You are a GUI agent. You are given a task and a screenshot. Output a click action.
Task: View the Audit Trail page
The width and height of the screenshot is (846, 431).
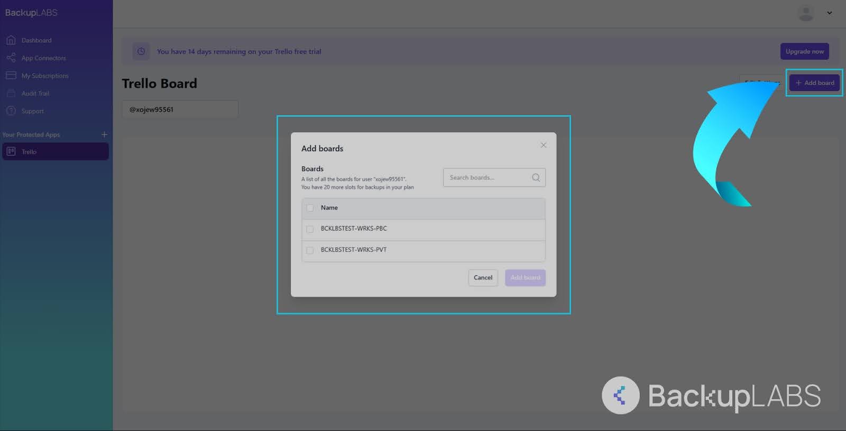click(x=35, y=93)
